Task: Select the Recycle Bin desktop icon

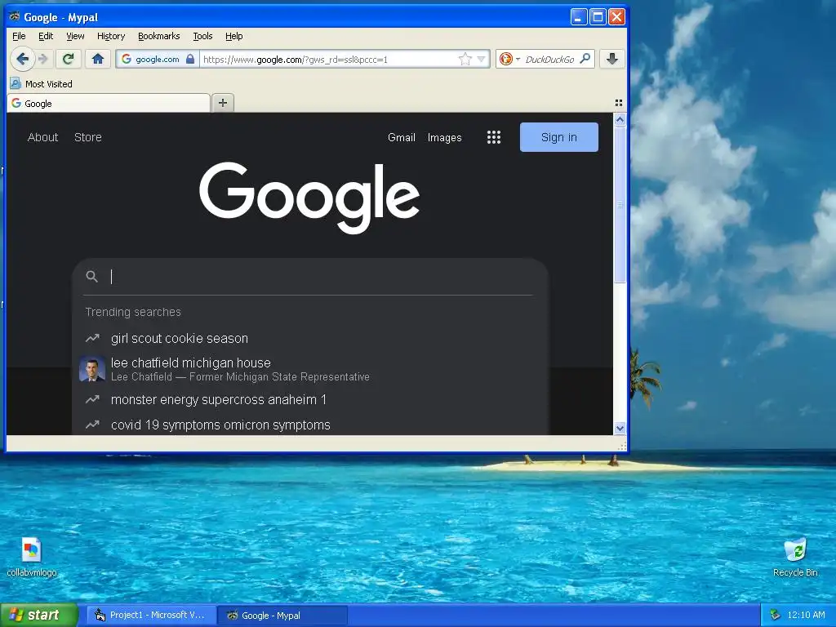Action: pos(795,557)
